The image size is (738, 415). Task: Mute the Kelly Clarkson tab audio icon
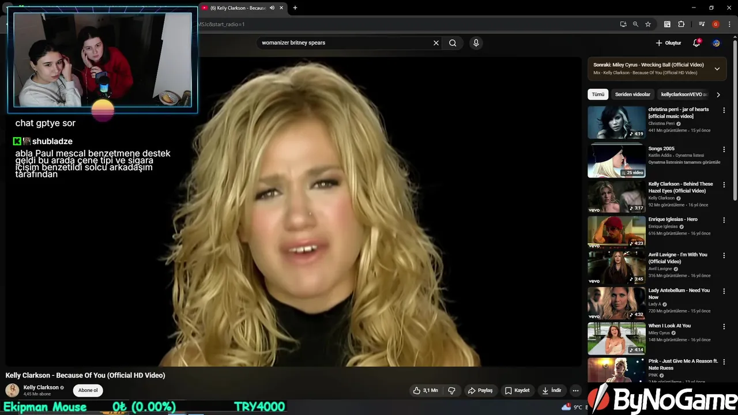272,8
